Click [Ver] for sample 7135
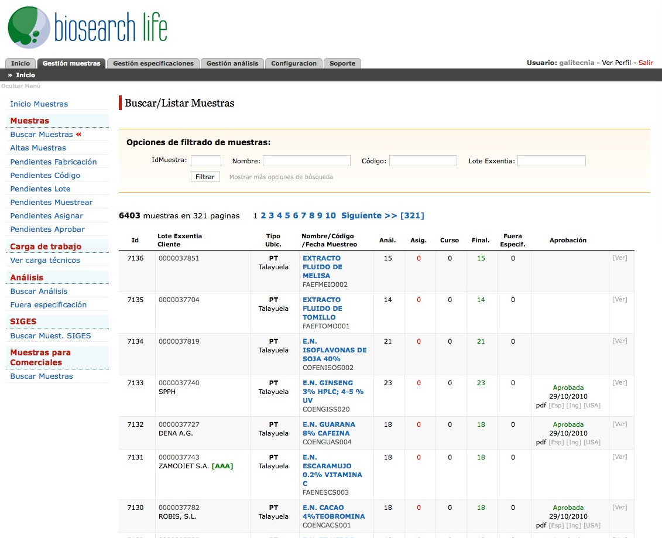 tap(620, 299)
